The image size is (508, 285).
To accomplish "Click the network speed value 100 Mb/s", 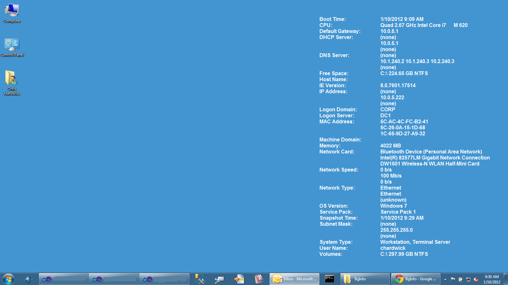I will tap(391, 176).
